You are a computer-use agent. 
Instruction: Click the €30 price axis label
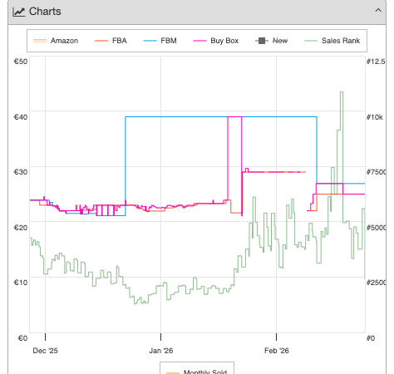[x=21, y=172]
